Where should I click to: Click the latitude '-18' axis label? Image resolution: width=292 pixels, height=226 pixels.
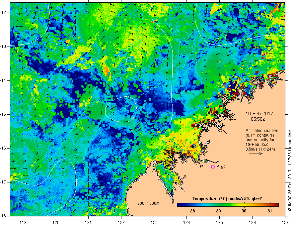tap(3, 216)
